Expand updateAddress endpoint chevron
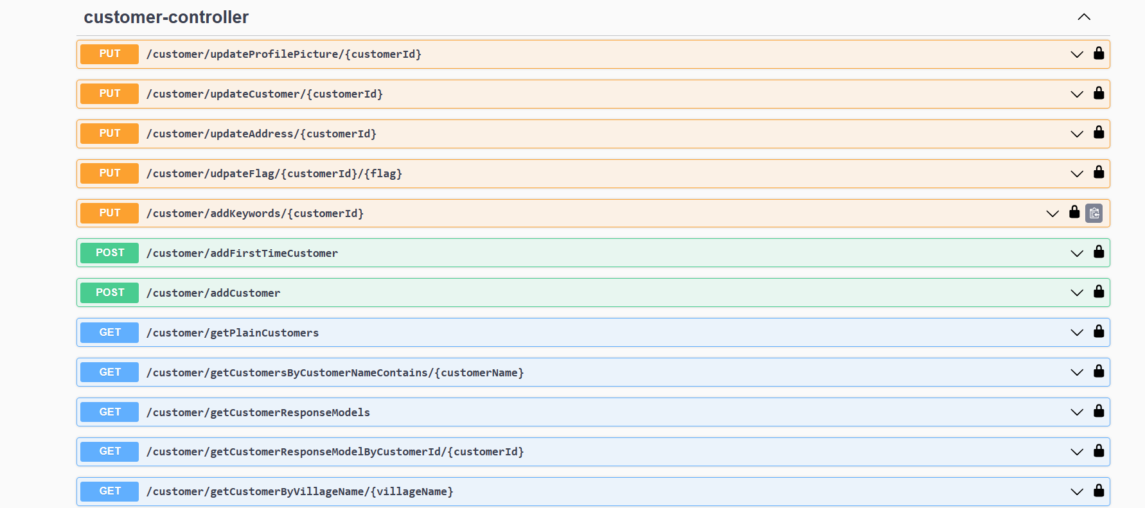 coord(1077,134)
